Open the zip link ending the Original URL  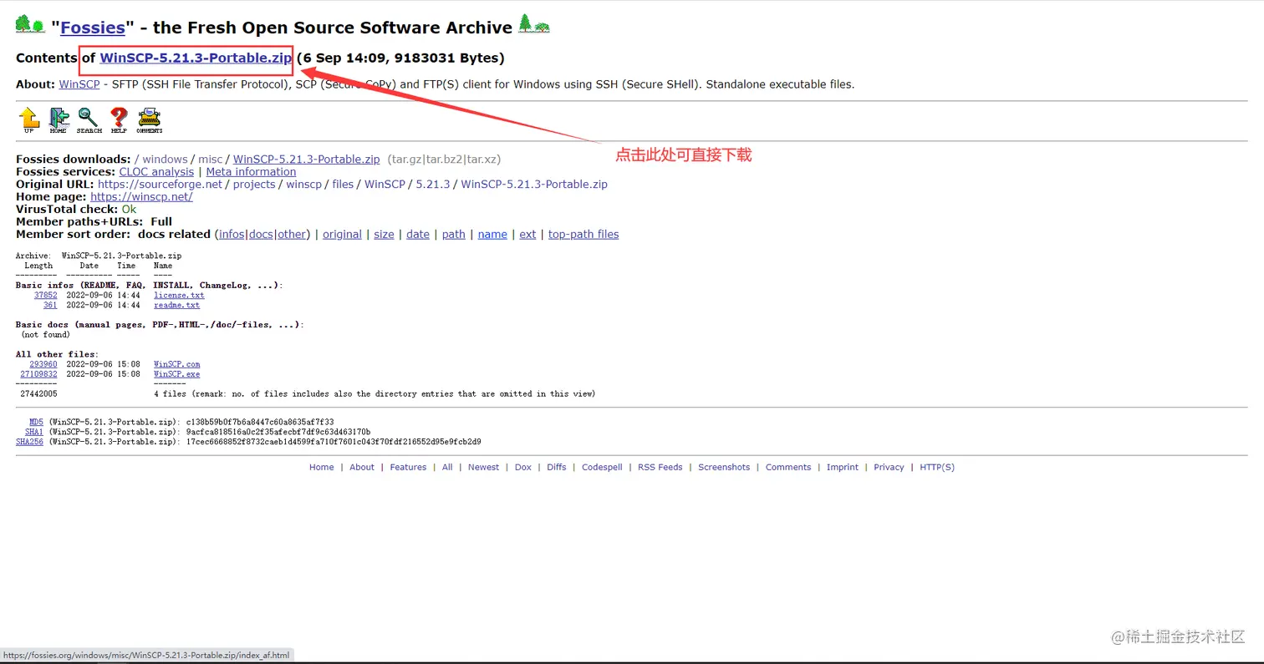click(x=534, y=185)
